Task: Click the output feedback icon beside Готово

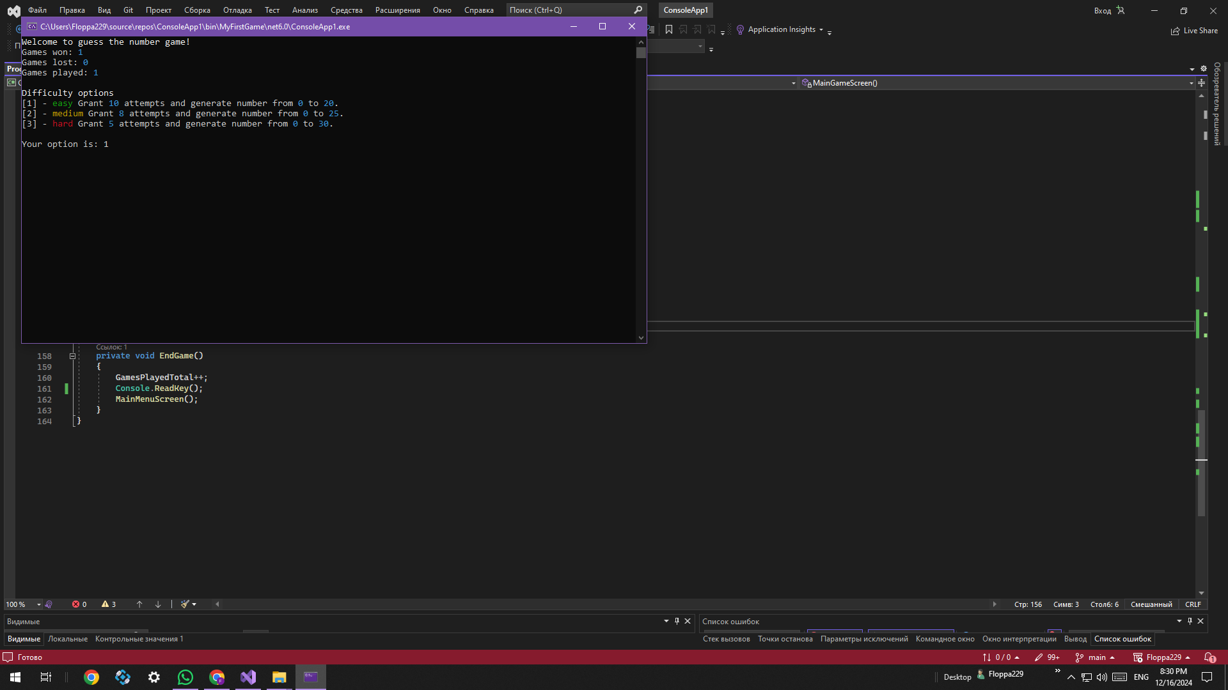Action: pyautogui.click(x=8, y=657)
